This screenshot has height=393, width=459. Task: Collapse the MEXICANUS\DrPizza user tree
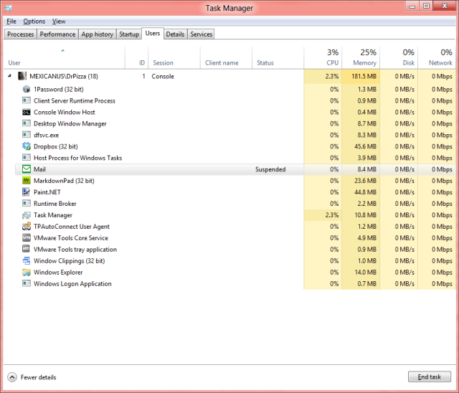[9, 76]
